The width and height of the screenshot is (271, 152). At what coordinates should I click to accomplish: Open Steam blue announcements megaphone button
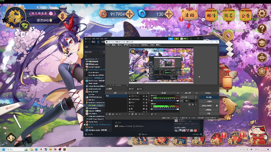(171, 39)
